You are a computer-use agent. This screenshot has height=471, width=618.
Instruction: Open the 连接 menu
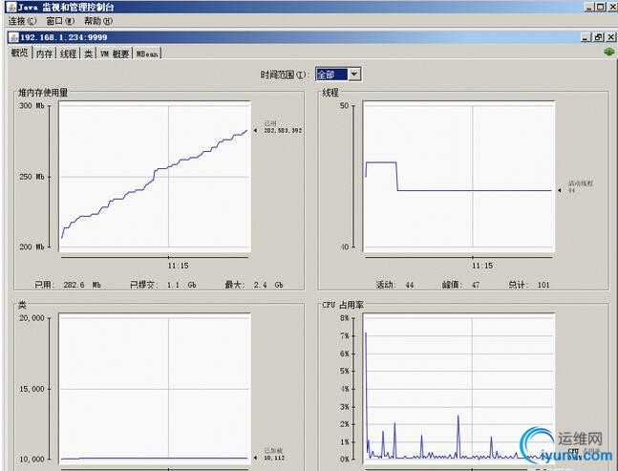tap(23, 21)
